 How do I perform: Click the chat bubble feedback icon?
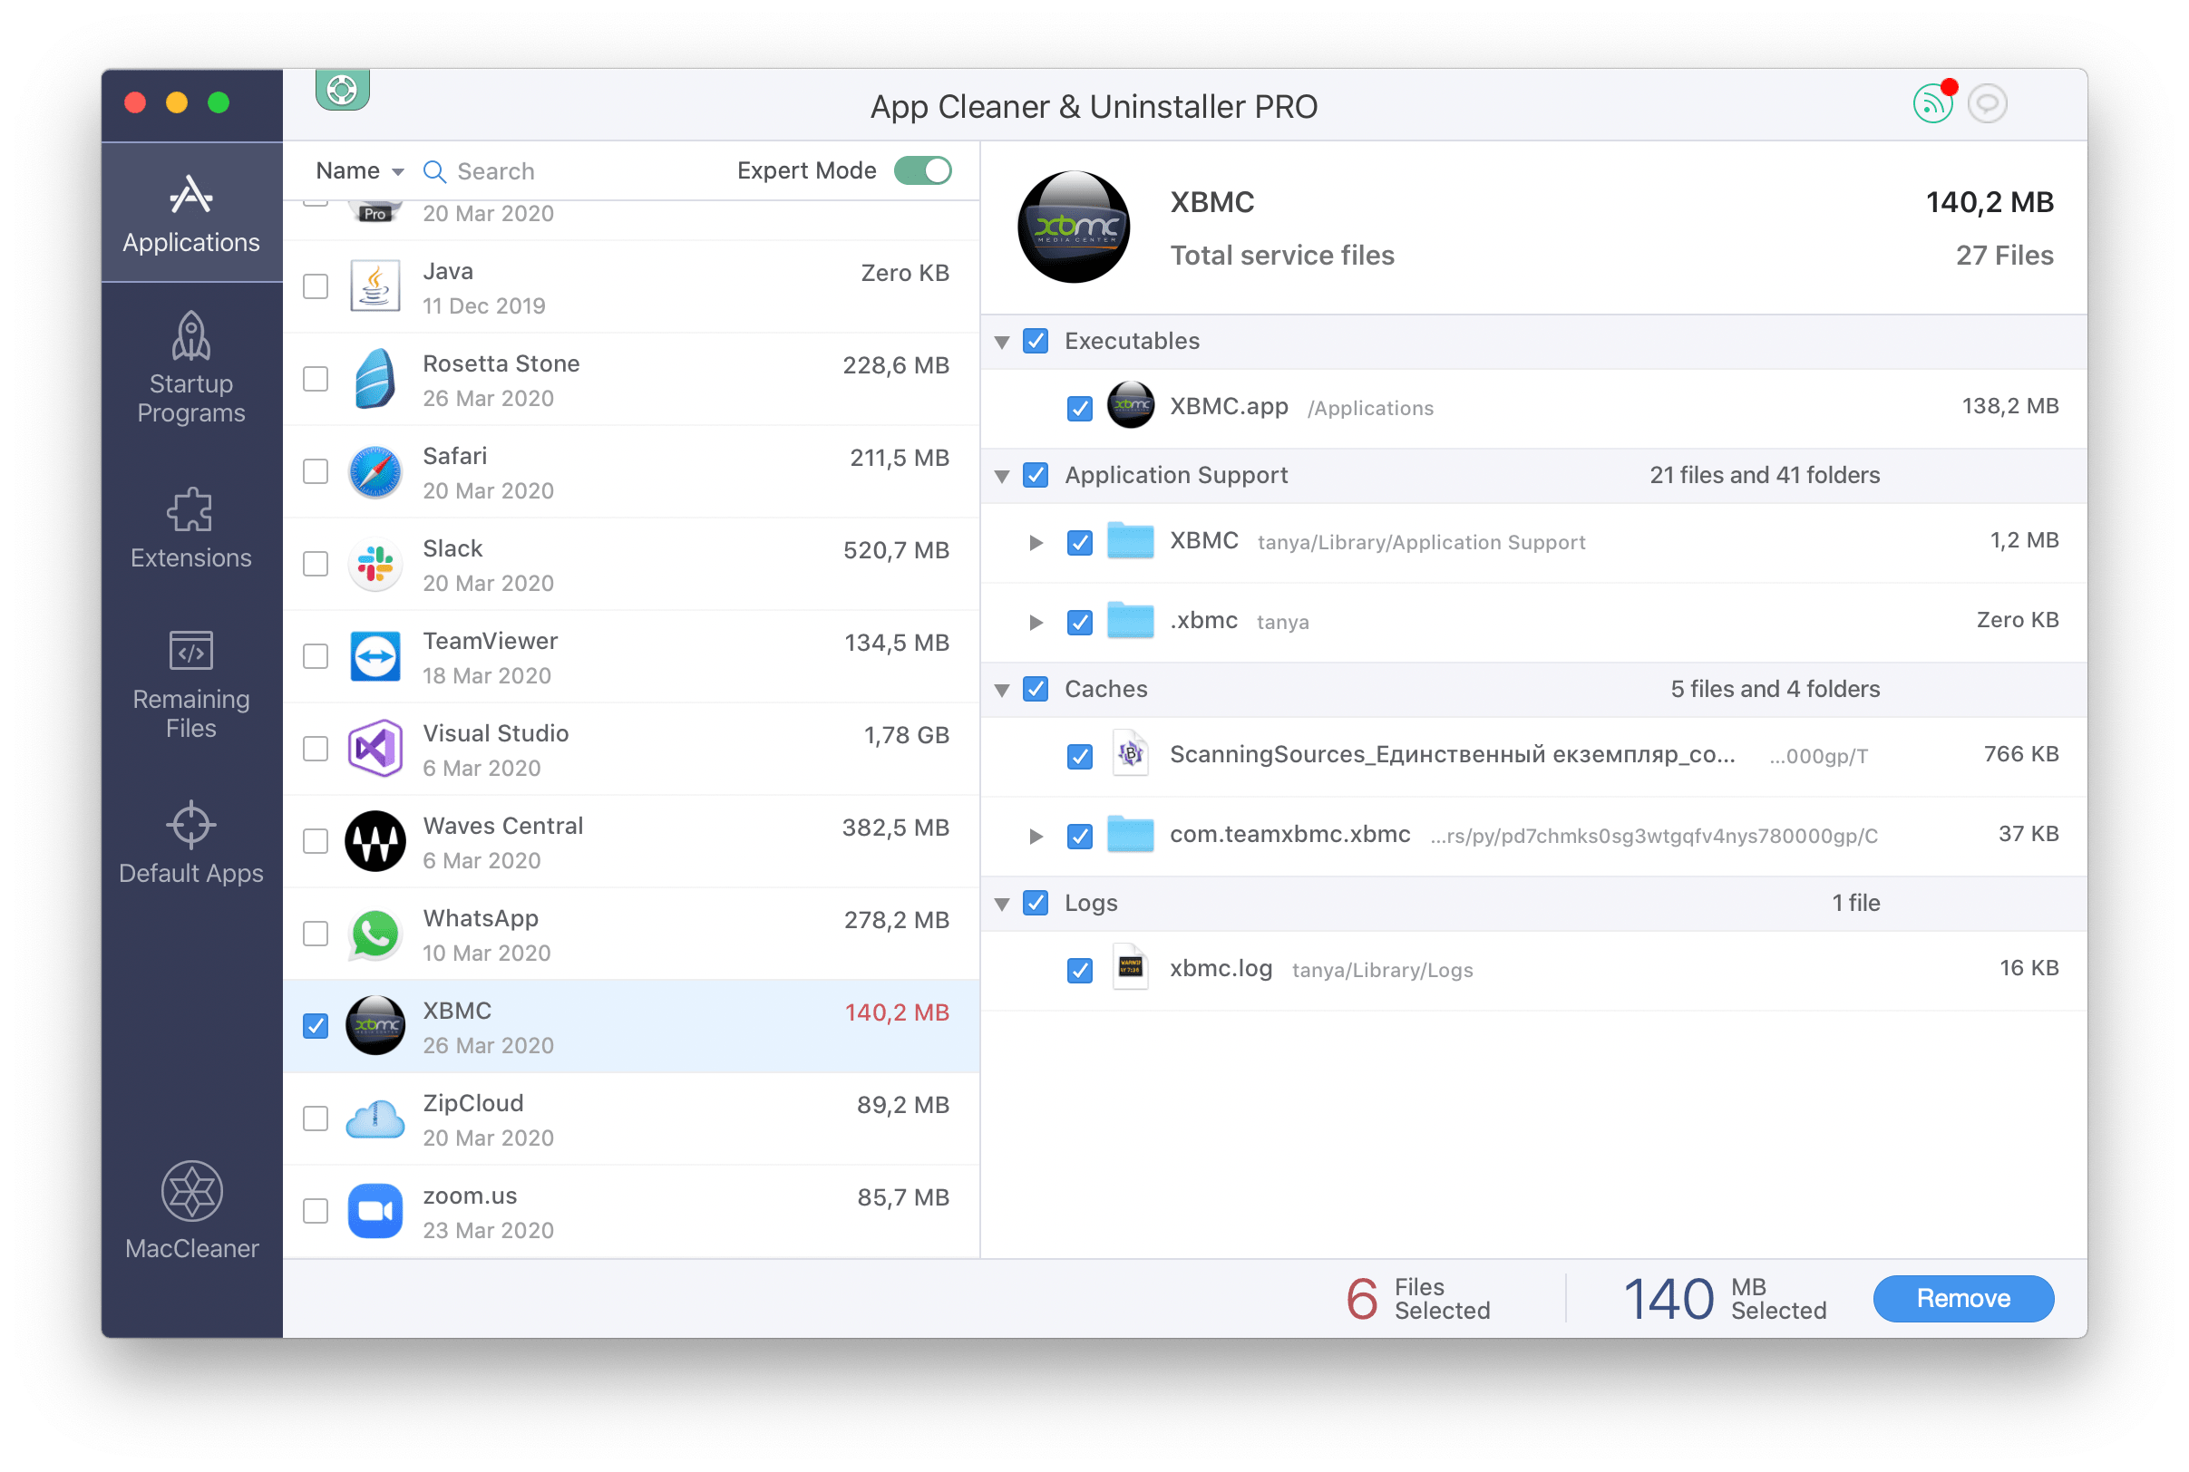[1986, 103]
